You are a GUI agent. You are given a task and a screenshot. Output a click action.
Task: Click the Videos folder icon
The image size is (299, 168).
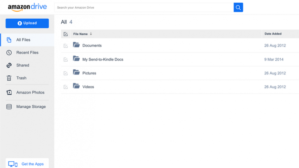tap(76, 86)
